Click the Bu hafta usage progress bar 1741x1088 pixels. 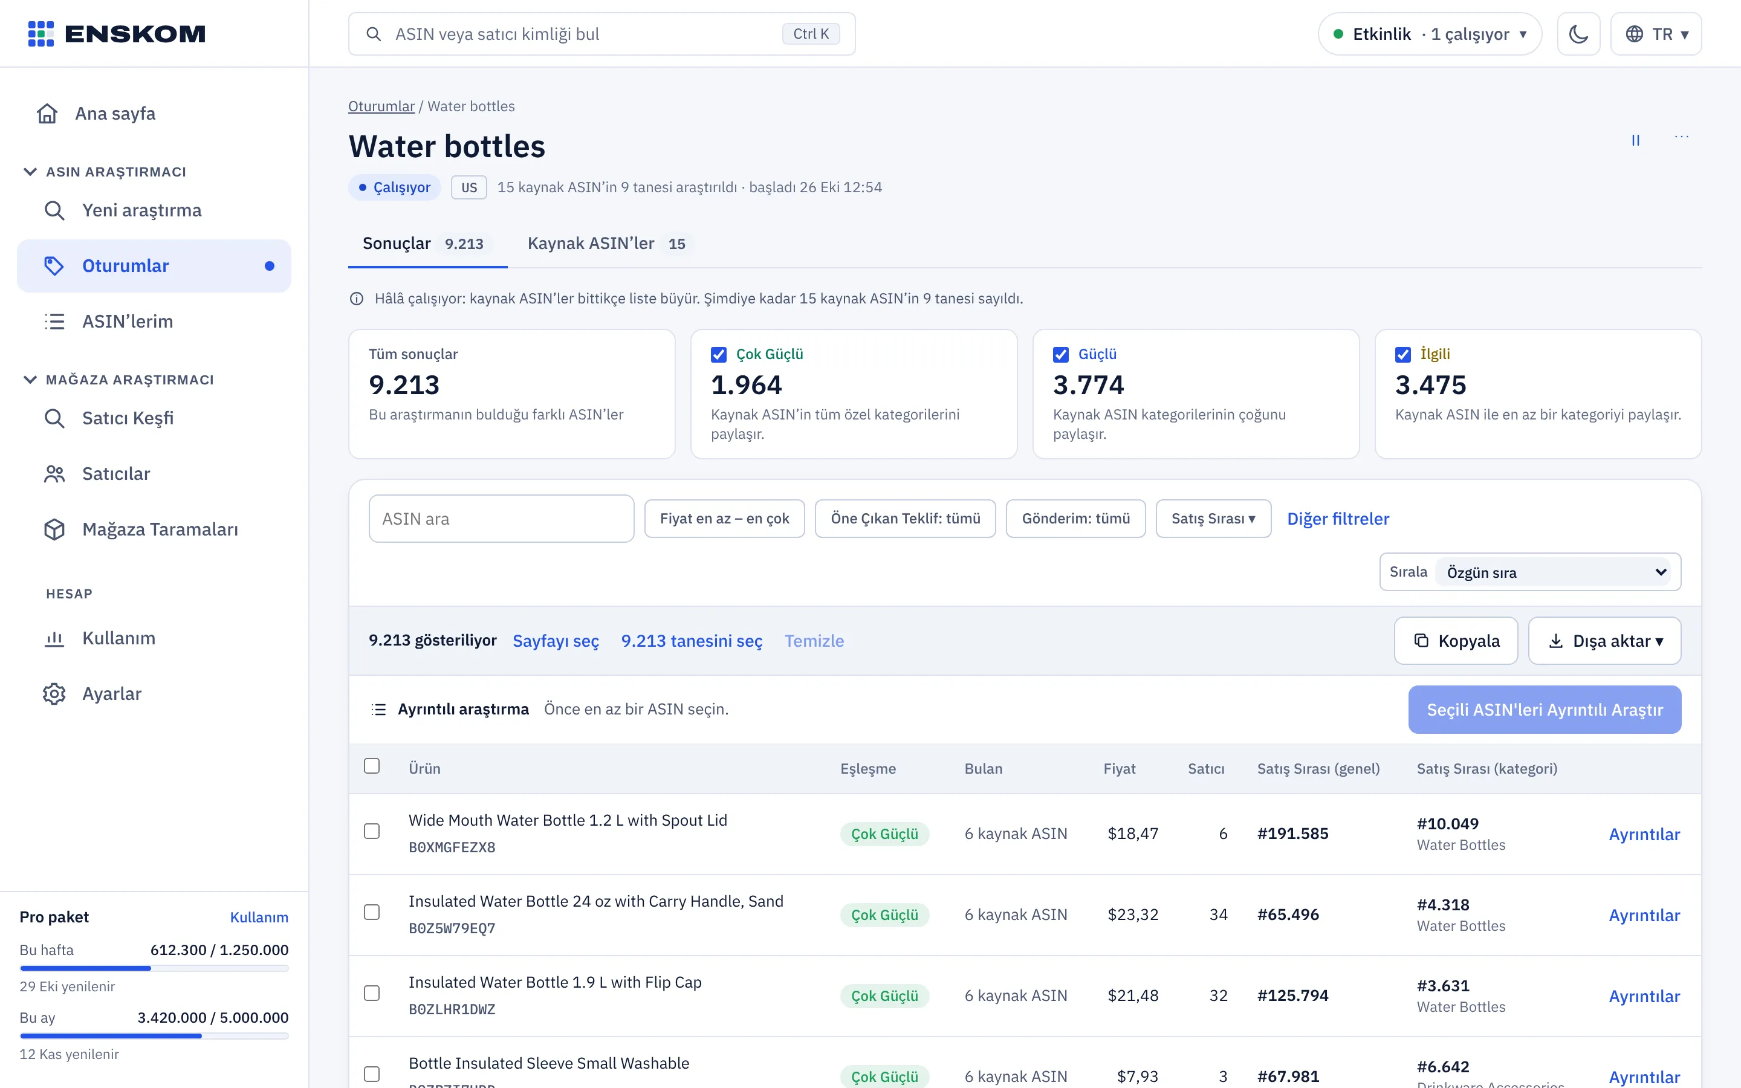pyautogui.click(x=154, y=968)
